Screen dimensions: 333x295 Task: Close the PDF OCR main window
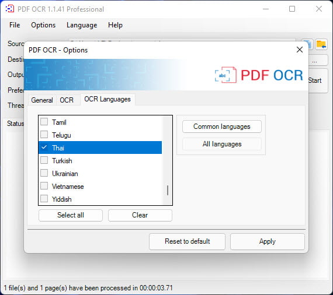(x=319, y=9)
